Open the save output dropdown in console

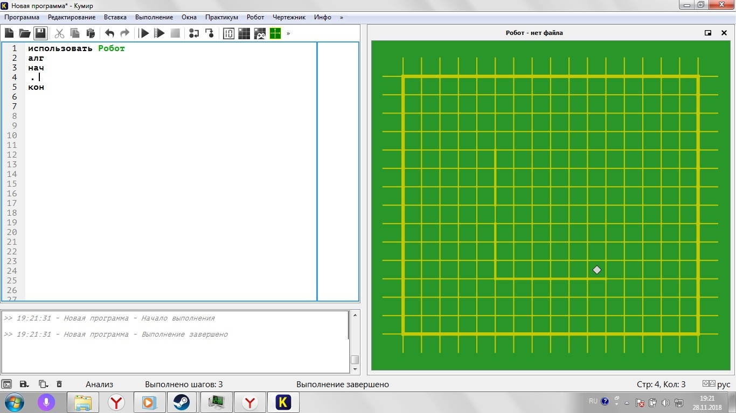point(24,384)
